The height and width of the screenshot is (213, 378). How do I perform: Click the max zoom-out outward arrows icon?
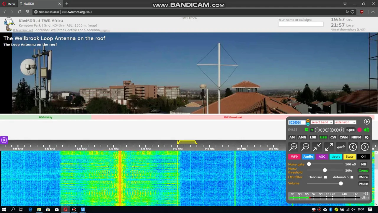coord(329,147)
